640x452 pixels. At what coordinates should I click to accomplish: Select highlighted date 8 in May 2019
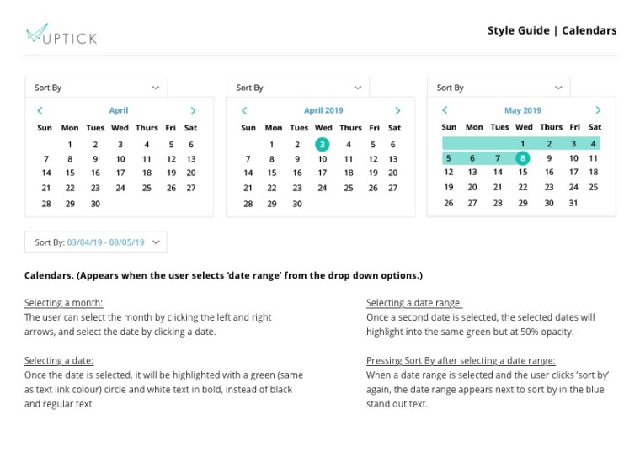(x=523, y=158)
